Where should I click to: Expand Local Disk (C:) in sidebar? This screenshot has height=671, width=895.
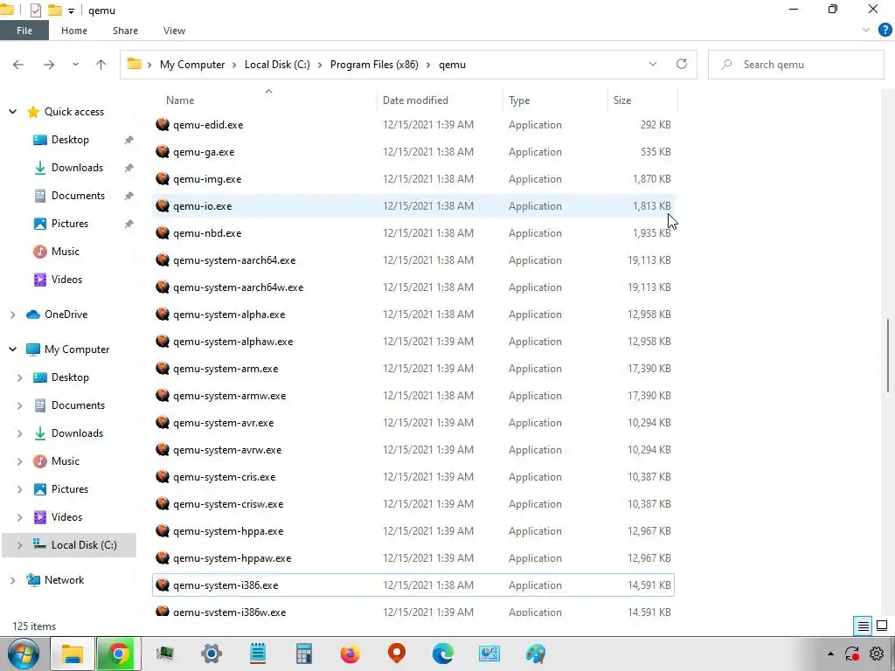(19, 545)
